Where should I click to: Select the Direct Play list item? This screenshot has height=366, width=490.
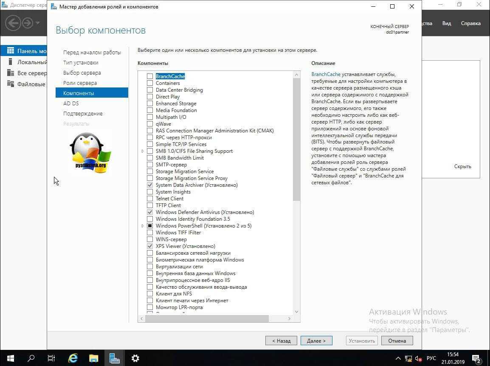pyautogui.click(x=167, y=97)
